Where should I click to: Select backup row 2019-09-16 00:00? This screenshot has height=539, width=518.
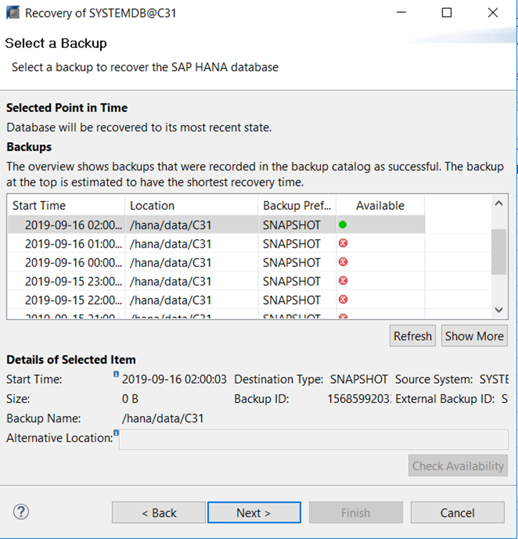(216, 262)
